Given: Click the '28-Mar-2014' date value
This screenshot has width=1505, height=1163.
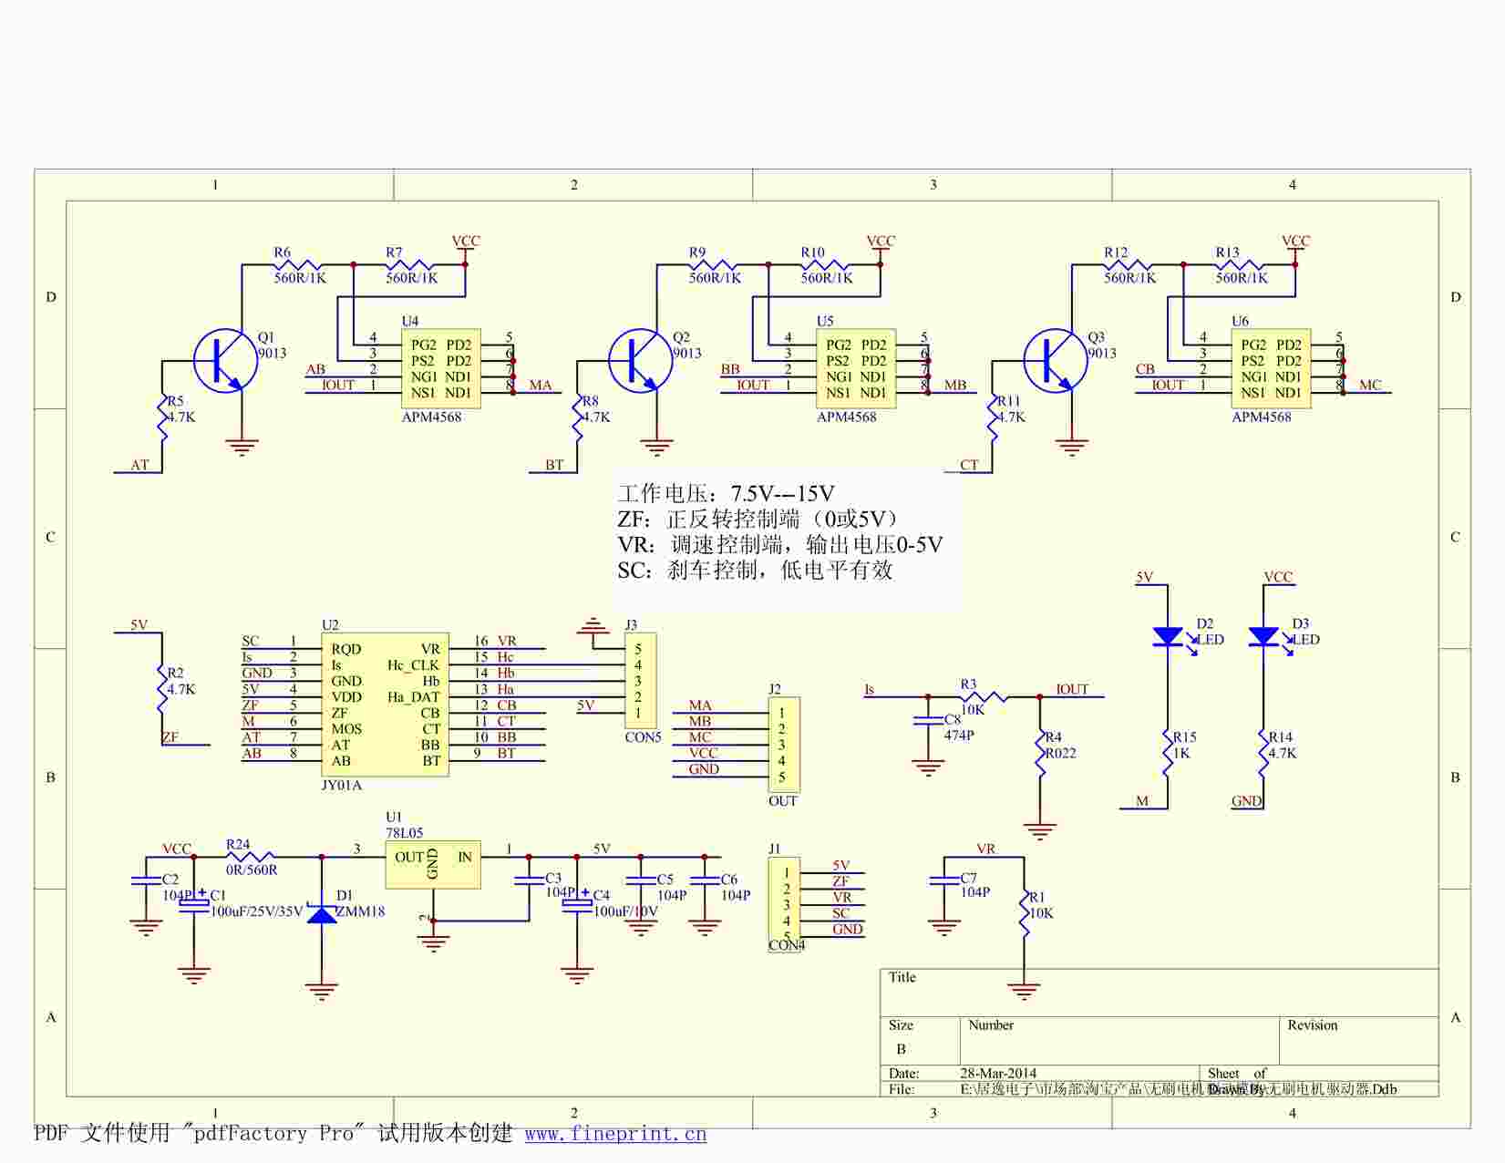Looking at the screenshot, I should [x=998, y=1073].
